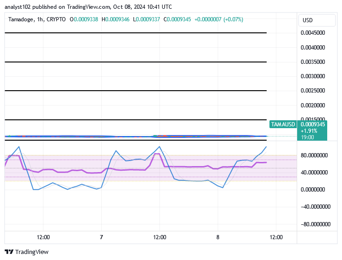The width and height of the screenshot is (342, 260).
Task: Click the 19:00 countdown label
Action: click(307, 137)
